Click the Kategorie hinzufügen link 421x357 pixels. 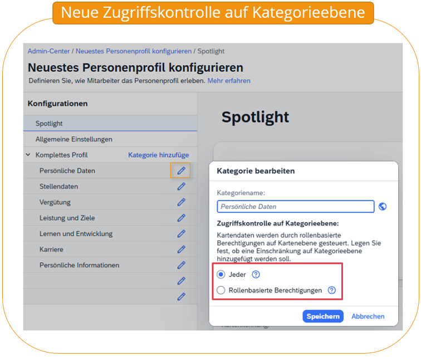[x=158, y=155]
